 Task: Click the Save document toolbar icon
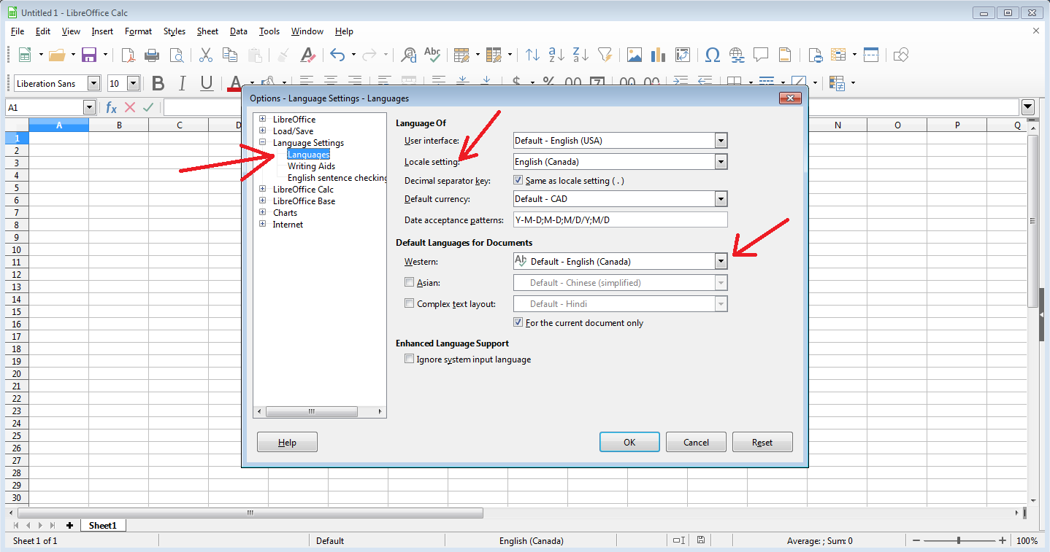(89, 55)
